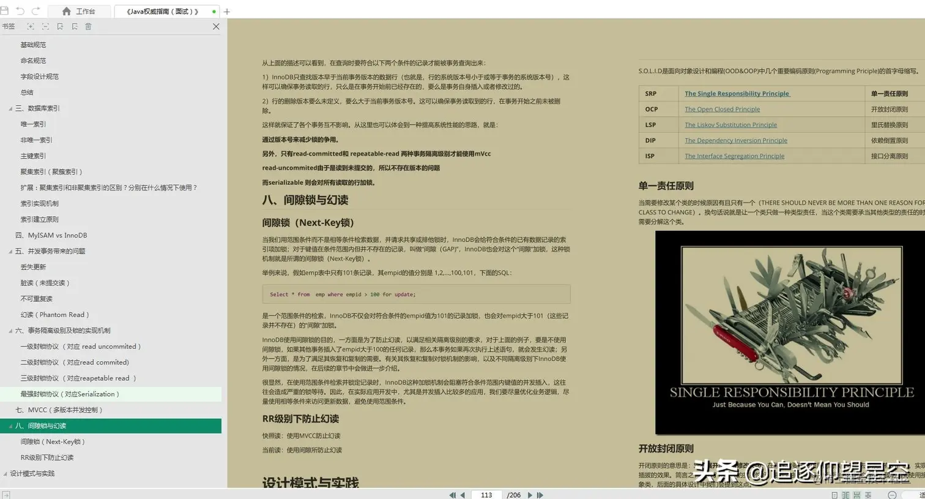Click the zoom out minus control

coord(893,495)
